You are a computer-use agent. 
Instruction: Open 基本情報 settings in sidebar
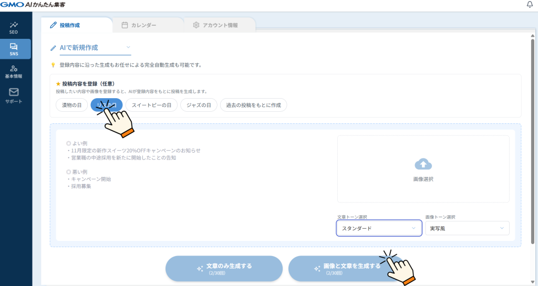[14, 71]
